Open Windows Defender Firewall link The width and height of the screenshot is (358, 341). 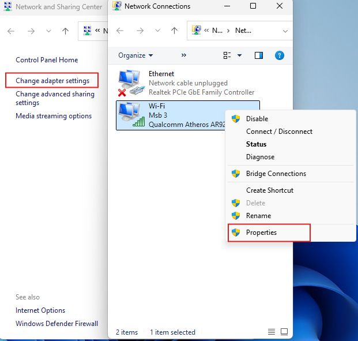point(57,324)
